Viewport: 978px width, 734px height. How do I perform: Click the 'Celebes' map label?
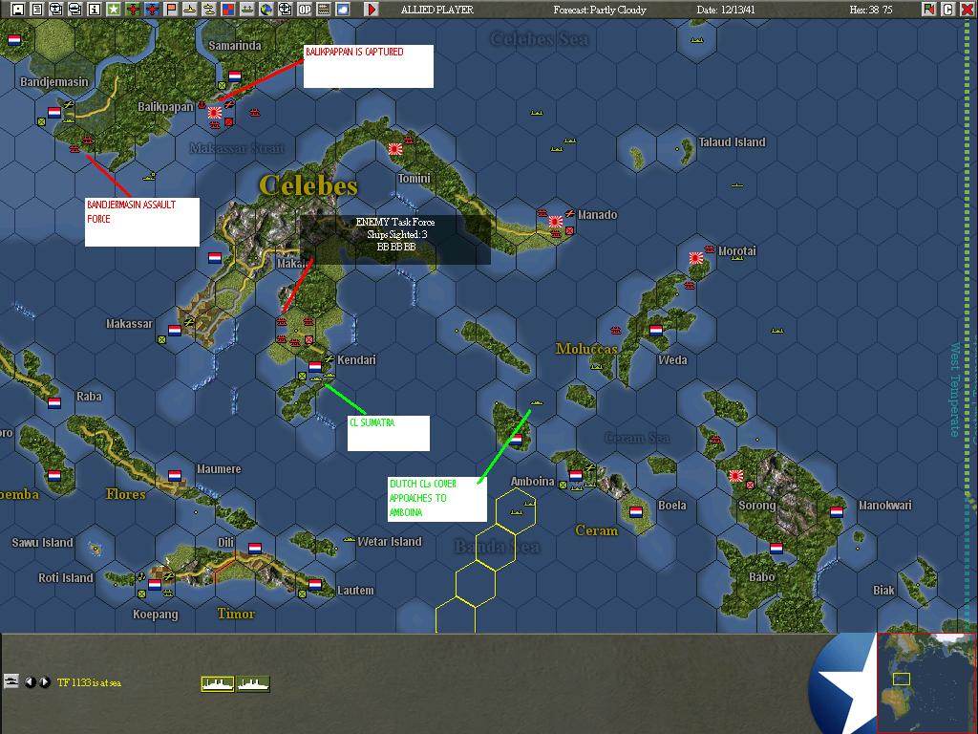[308, 185]
